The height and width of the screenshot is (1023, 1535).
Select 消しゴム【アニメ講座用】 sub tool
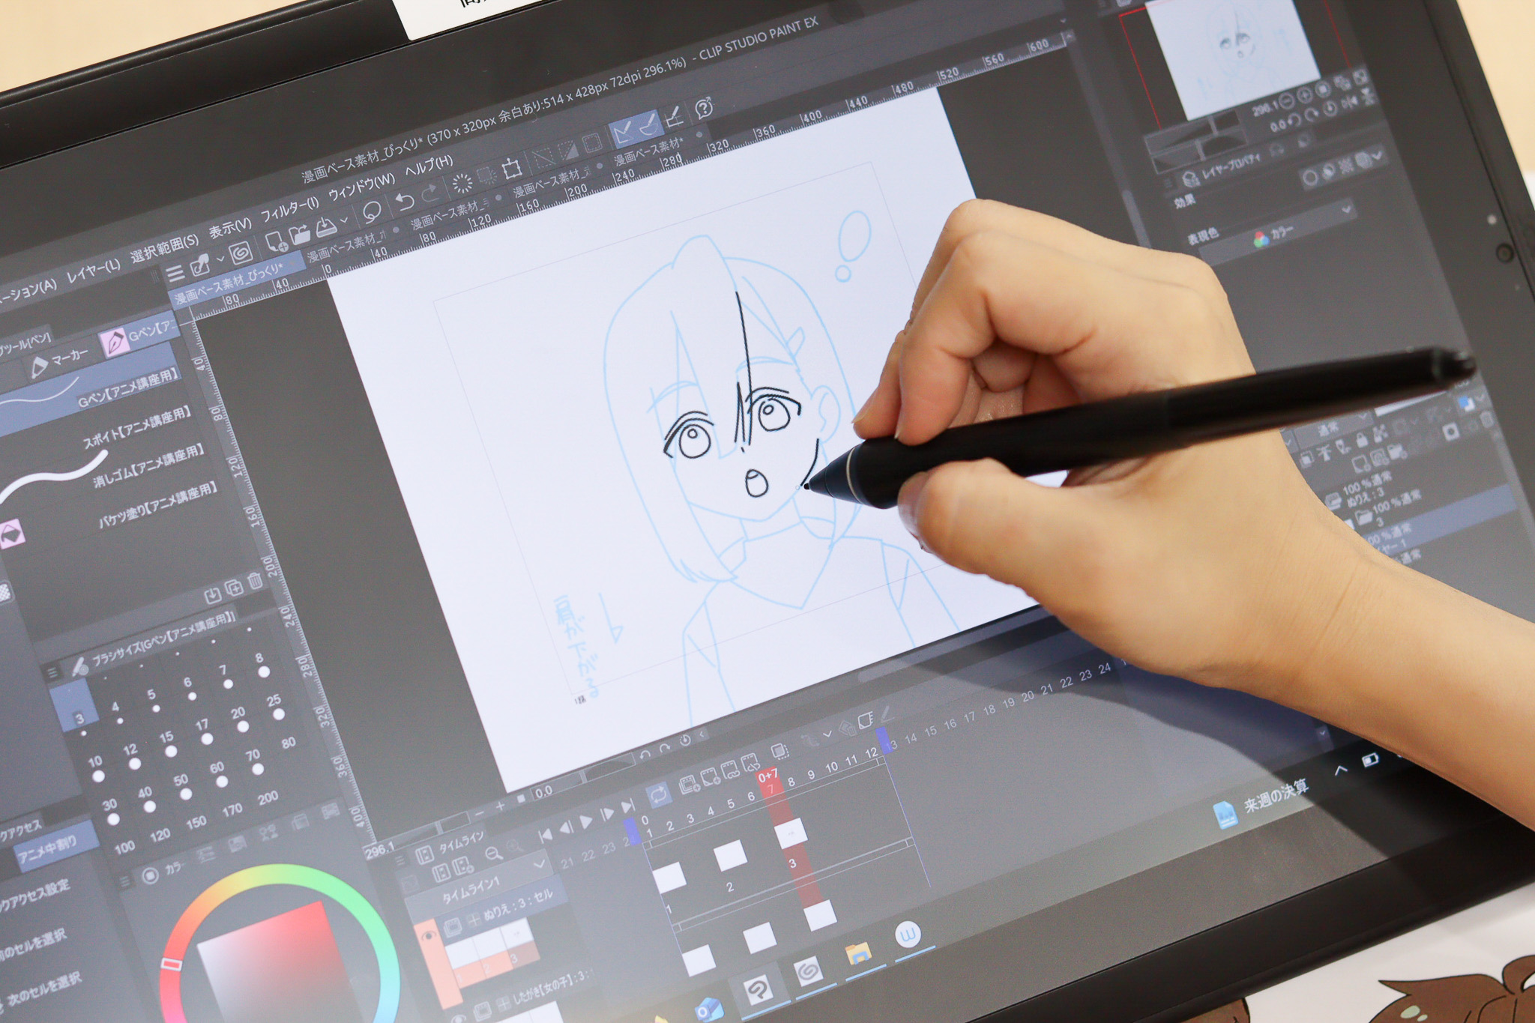coord(148,467)
